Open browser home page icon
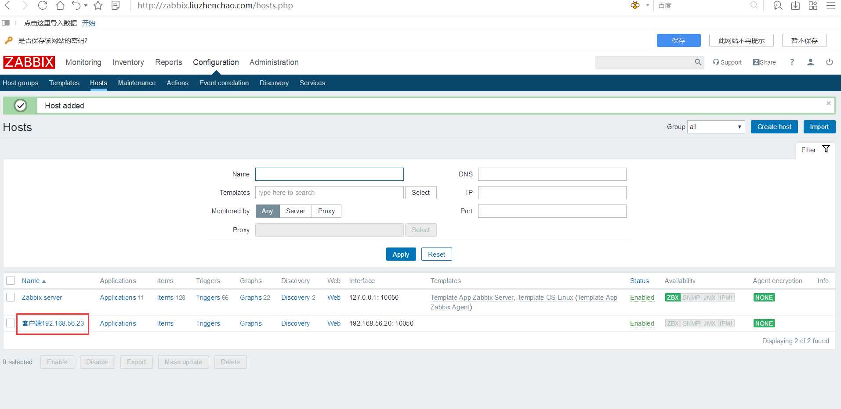The image size is (841, 409). (x=60, y=5)
